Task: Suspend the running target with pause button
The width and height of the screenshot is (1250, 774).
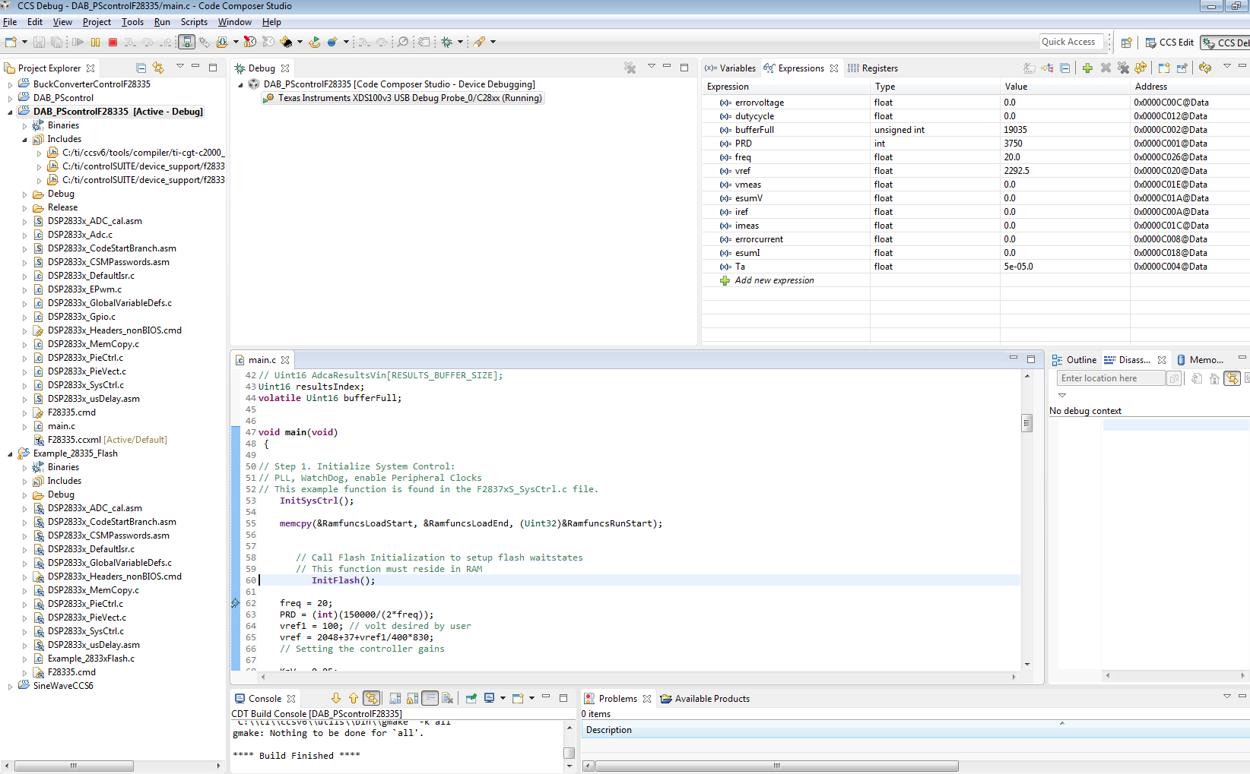Action: [95, 43]
